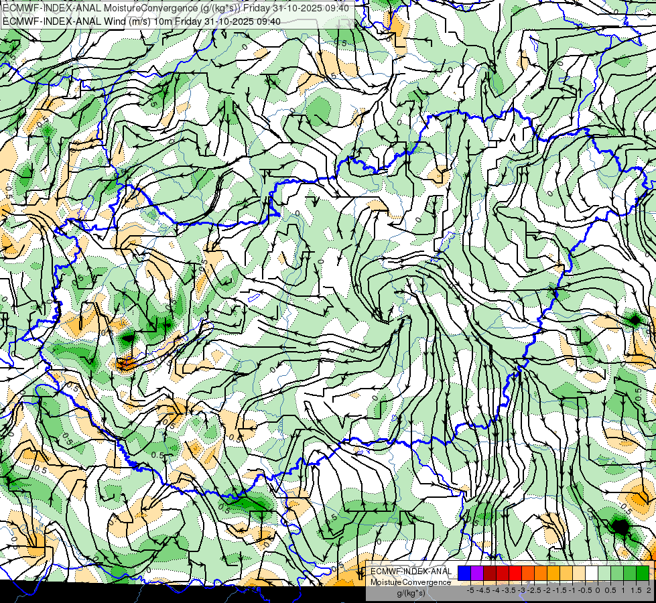This screenshot has height=603, width=656.
Task: Click the -5 legend scale value
Action: point(470,590)
